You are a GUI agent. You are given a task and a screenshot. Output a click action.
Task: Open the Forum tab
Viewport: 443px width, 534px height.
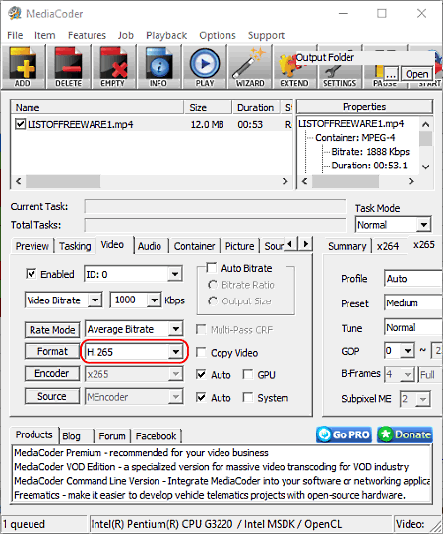(112, 435)
